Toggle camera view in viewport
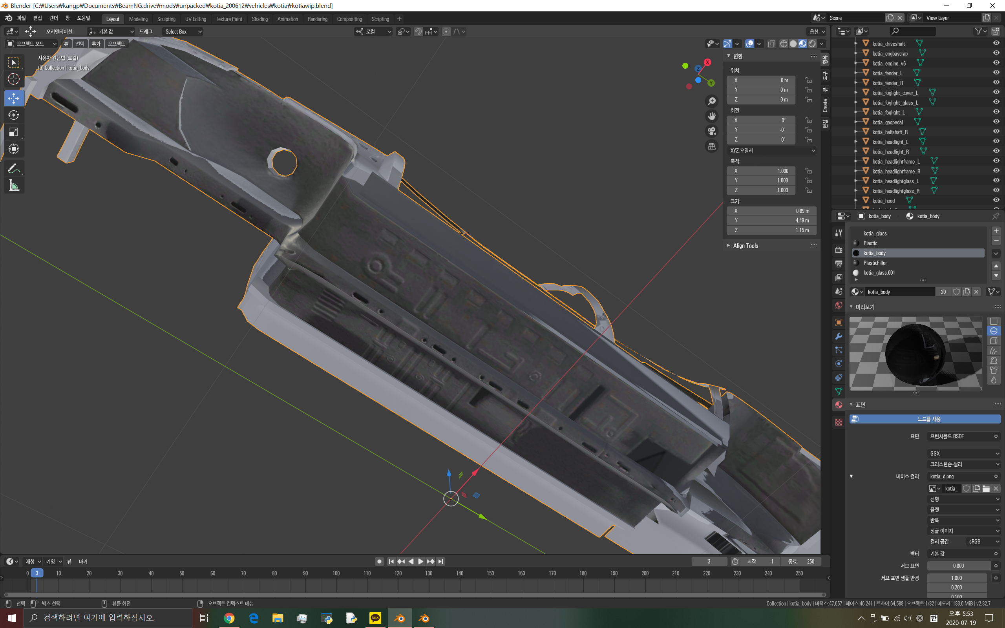 pyautogui.click(x=711, y=131)
